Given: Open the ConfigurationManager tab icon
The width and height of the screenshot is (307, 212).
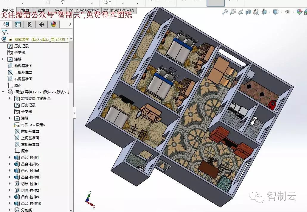Looking at the screenshot, I should pos(30,24).
